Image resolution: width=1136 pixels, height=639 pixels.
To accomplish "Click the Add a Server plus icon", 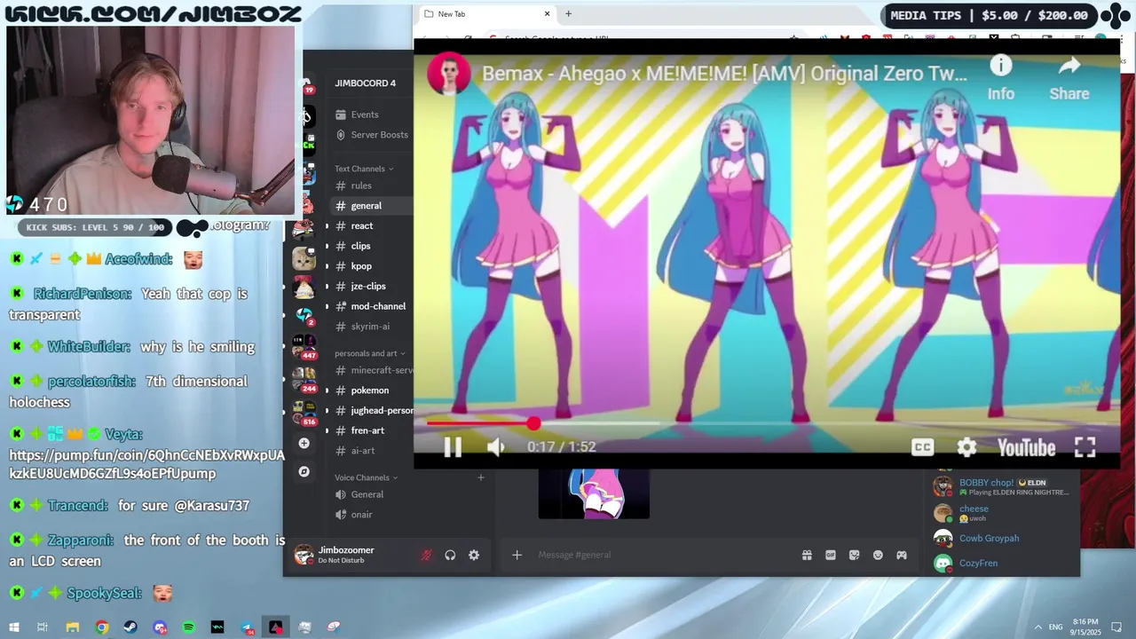I will pyautogui.click(x=304, y=443).
